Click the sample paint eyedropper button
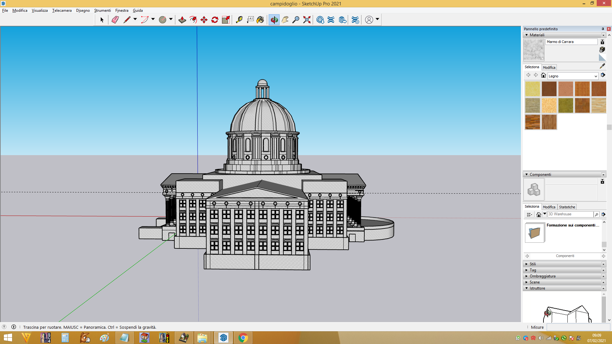 [602, 66]
